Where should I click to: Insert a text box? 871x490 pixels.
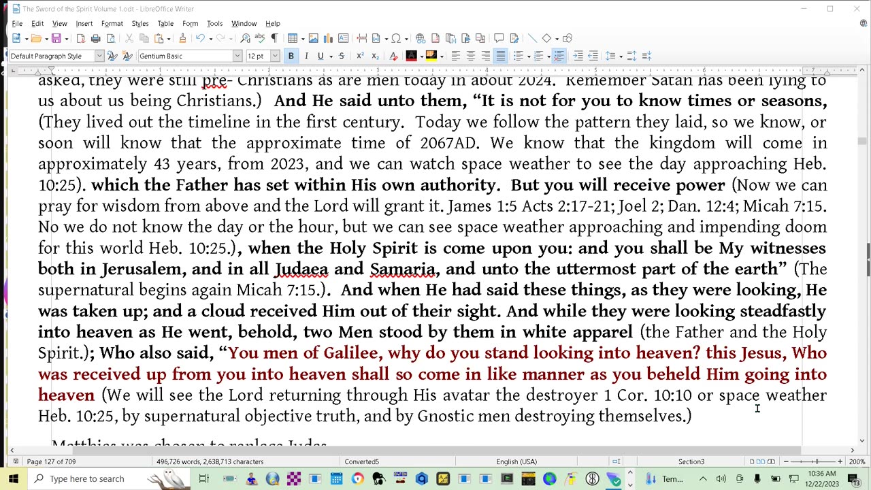point(344,38)
